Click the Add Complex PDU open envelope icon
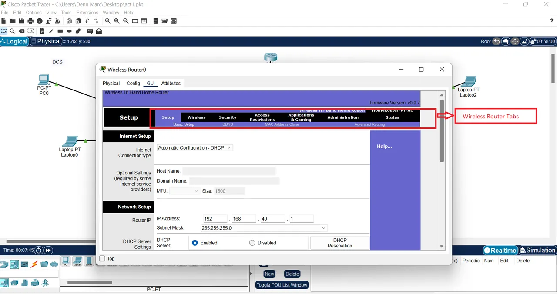557x294 pixels. tap(99, 31)
